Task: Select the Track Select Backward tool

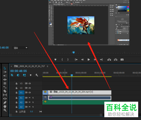Action: [5, 76]
